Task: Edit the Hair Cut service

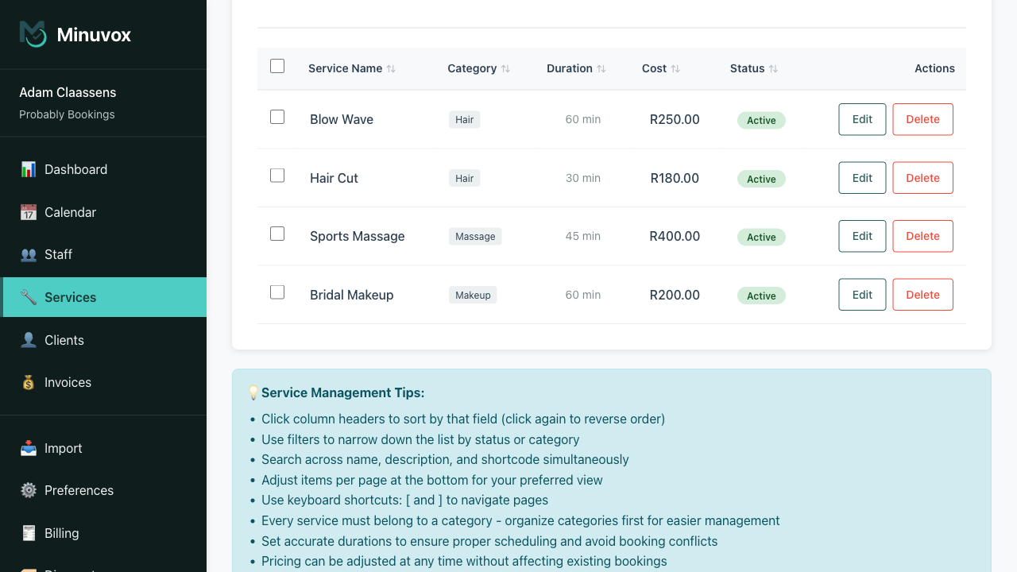Action: pos(862,177)
